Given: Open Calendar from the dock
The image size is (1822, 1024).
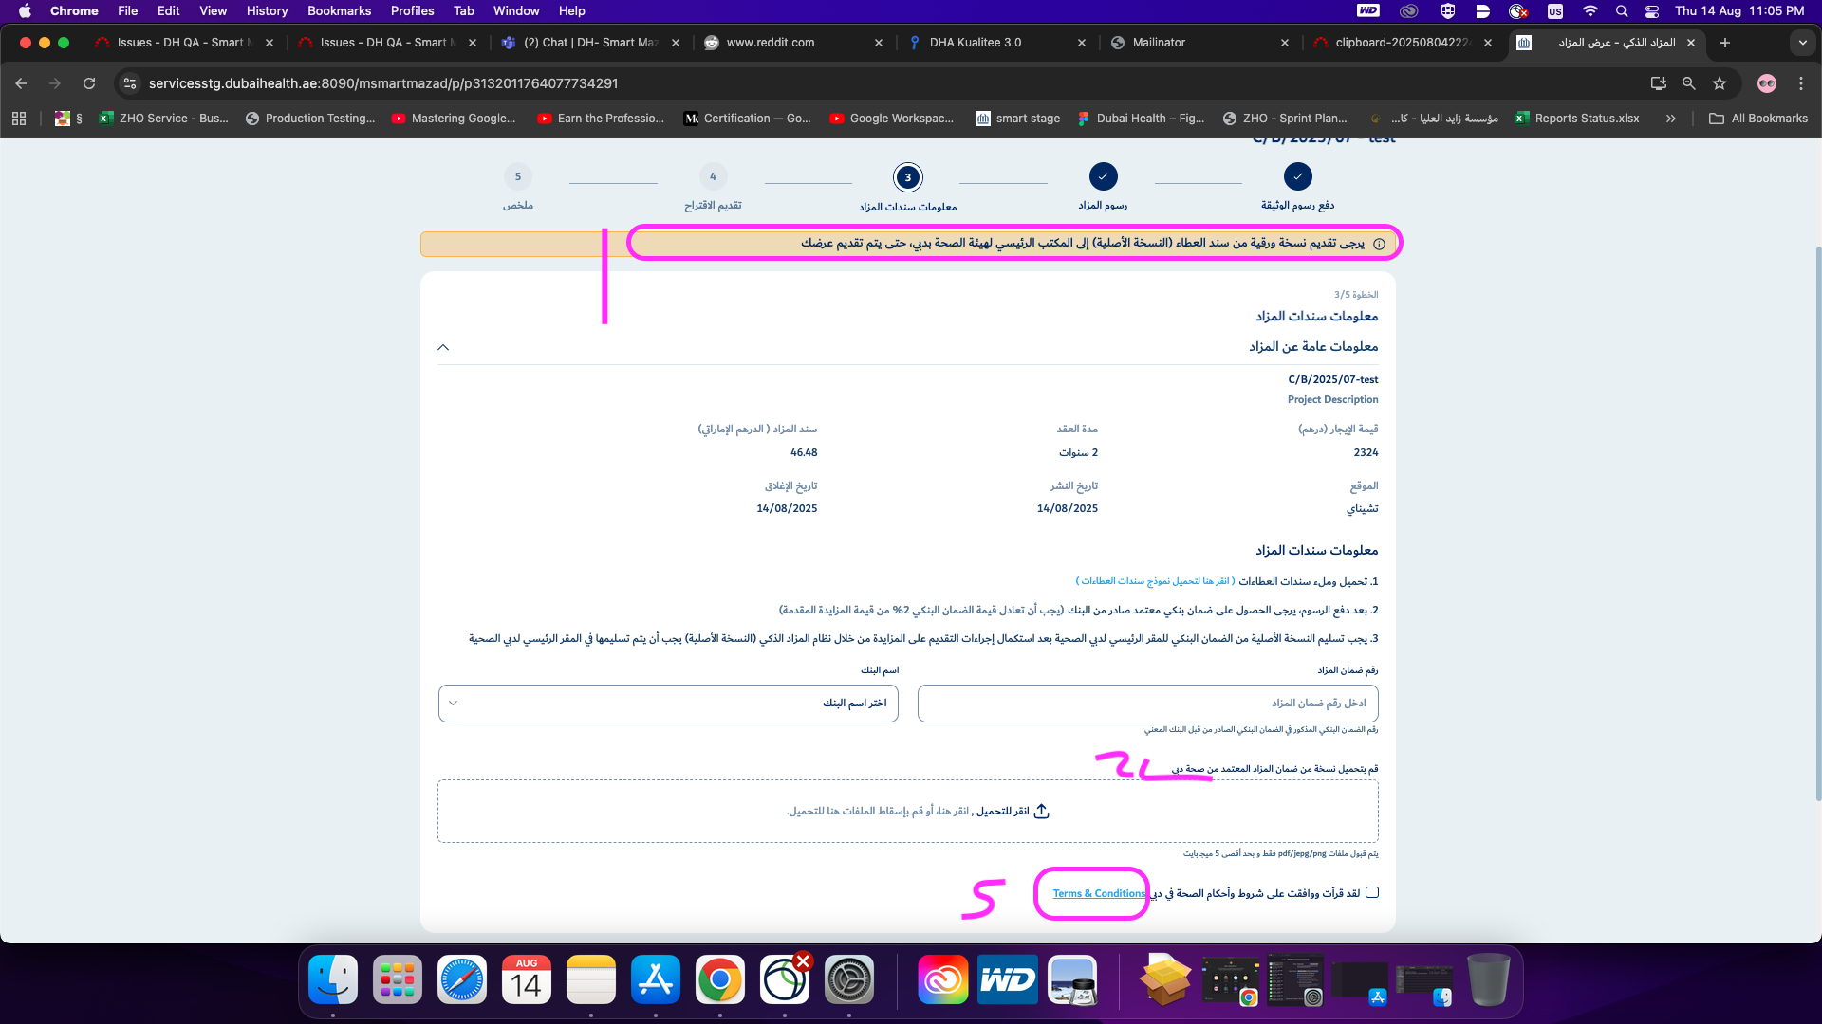Looking at the screenshot, I should (x=527, y=980).
